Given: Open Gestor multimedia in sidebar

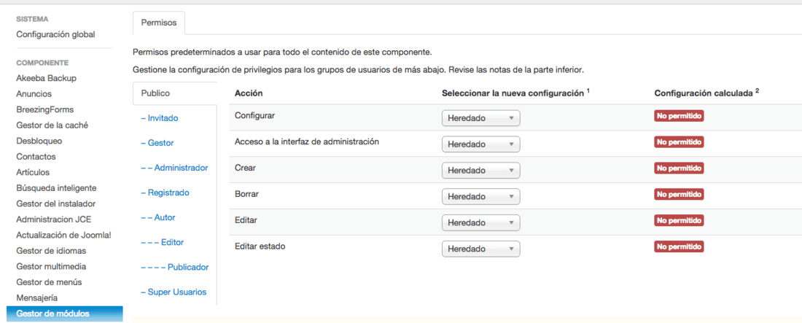Looking at the screenshot, I should pyautogui.click(x=51, y=266).
